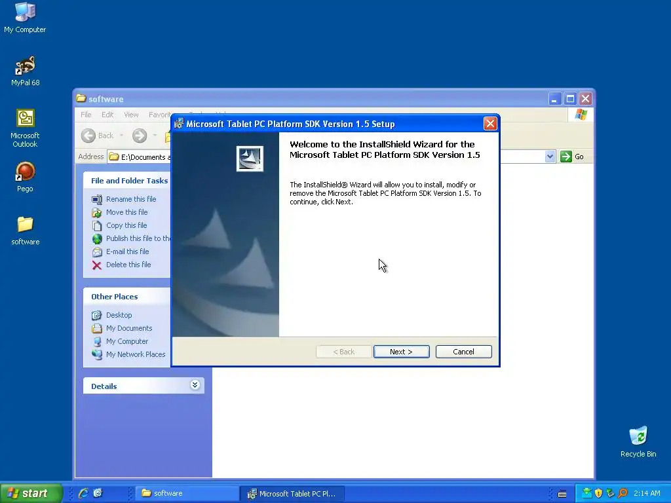The width and height of the screenshot is (671, 503).
Task: Click the Move this file icon
Action: [97, 212]
